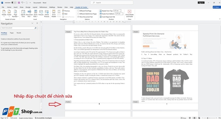The image size is (221, 119).
Task: Open the File tab
Action: point(3,7)
